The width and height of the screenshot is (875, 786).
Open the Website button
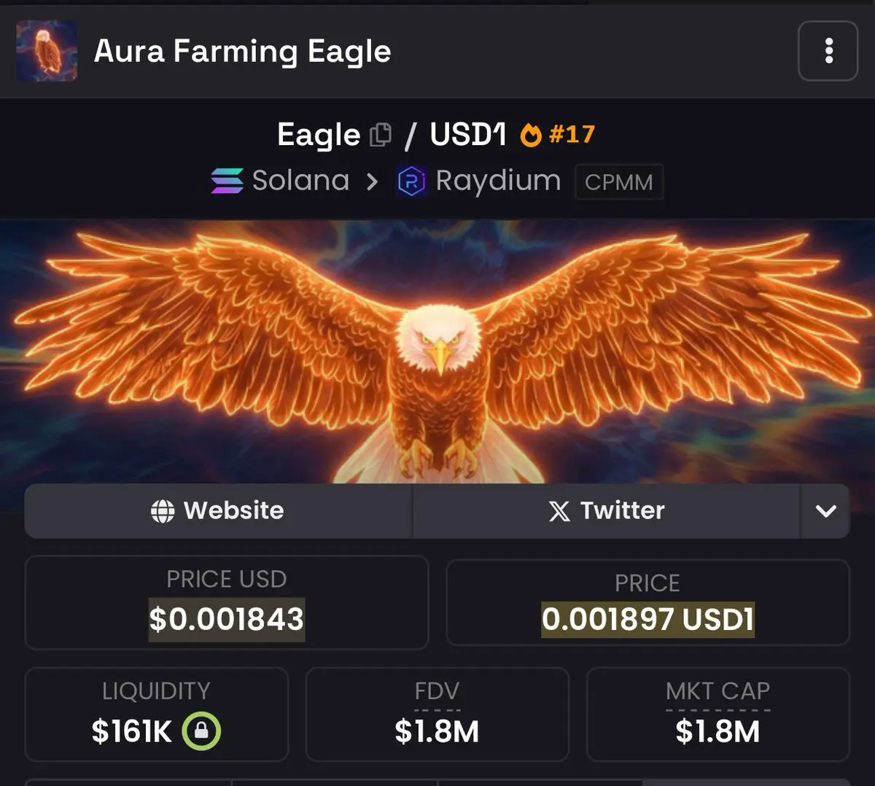click(x=218, y=511)
